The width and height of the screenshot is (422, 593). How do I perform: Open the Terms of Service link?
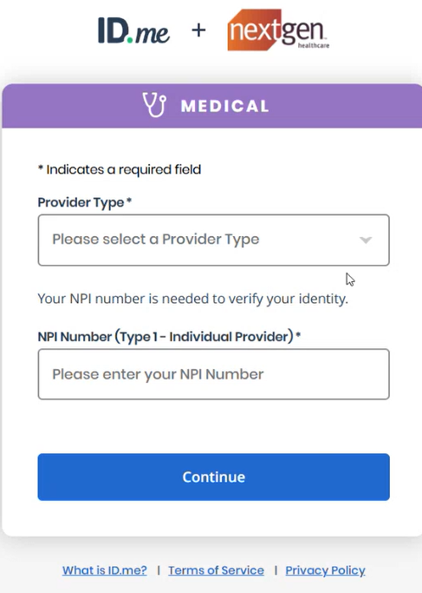217,570
